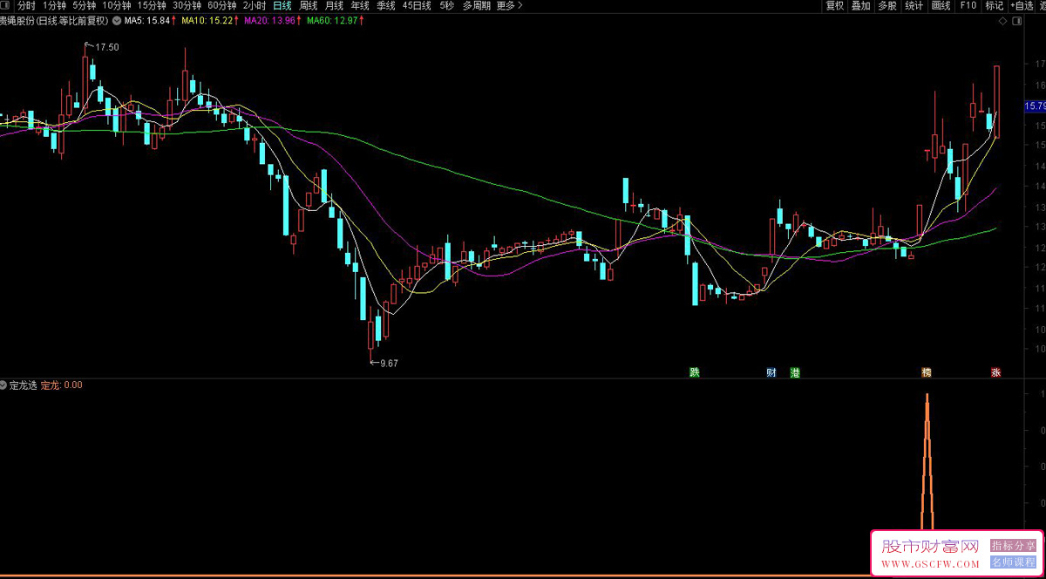Click the 指标分享 link in watermark
Viewport: 1046px width, 579px height.
pyautogui.click(x=1011, y=545)
